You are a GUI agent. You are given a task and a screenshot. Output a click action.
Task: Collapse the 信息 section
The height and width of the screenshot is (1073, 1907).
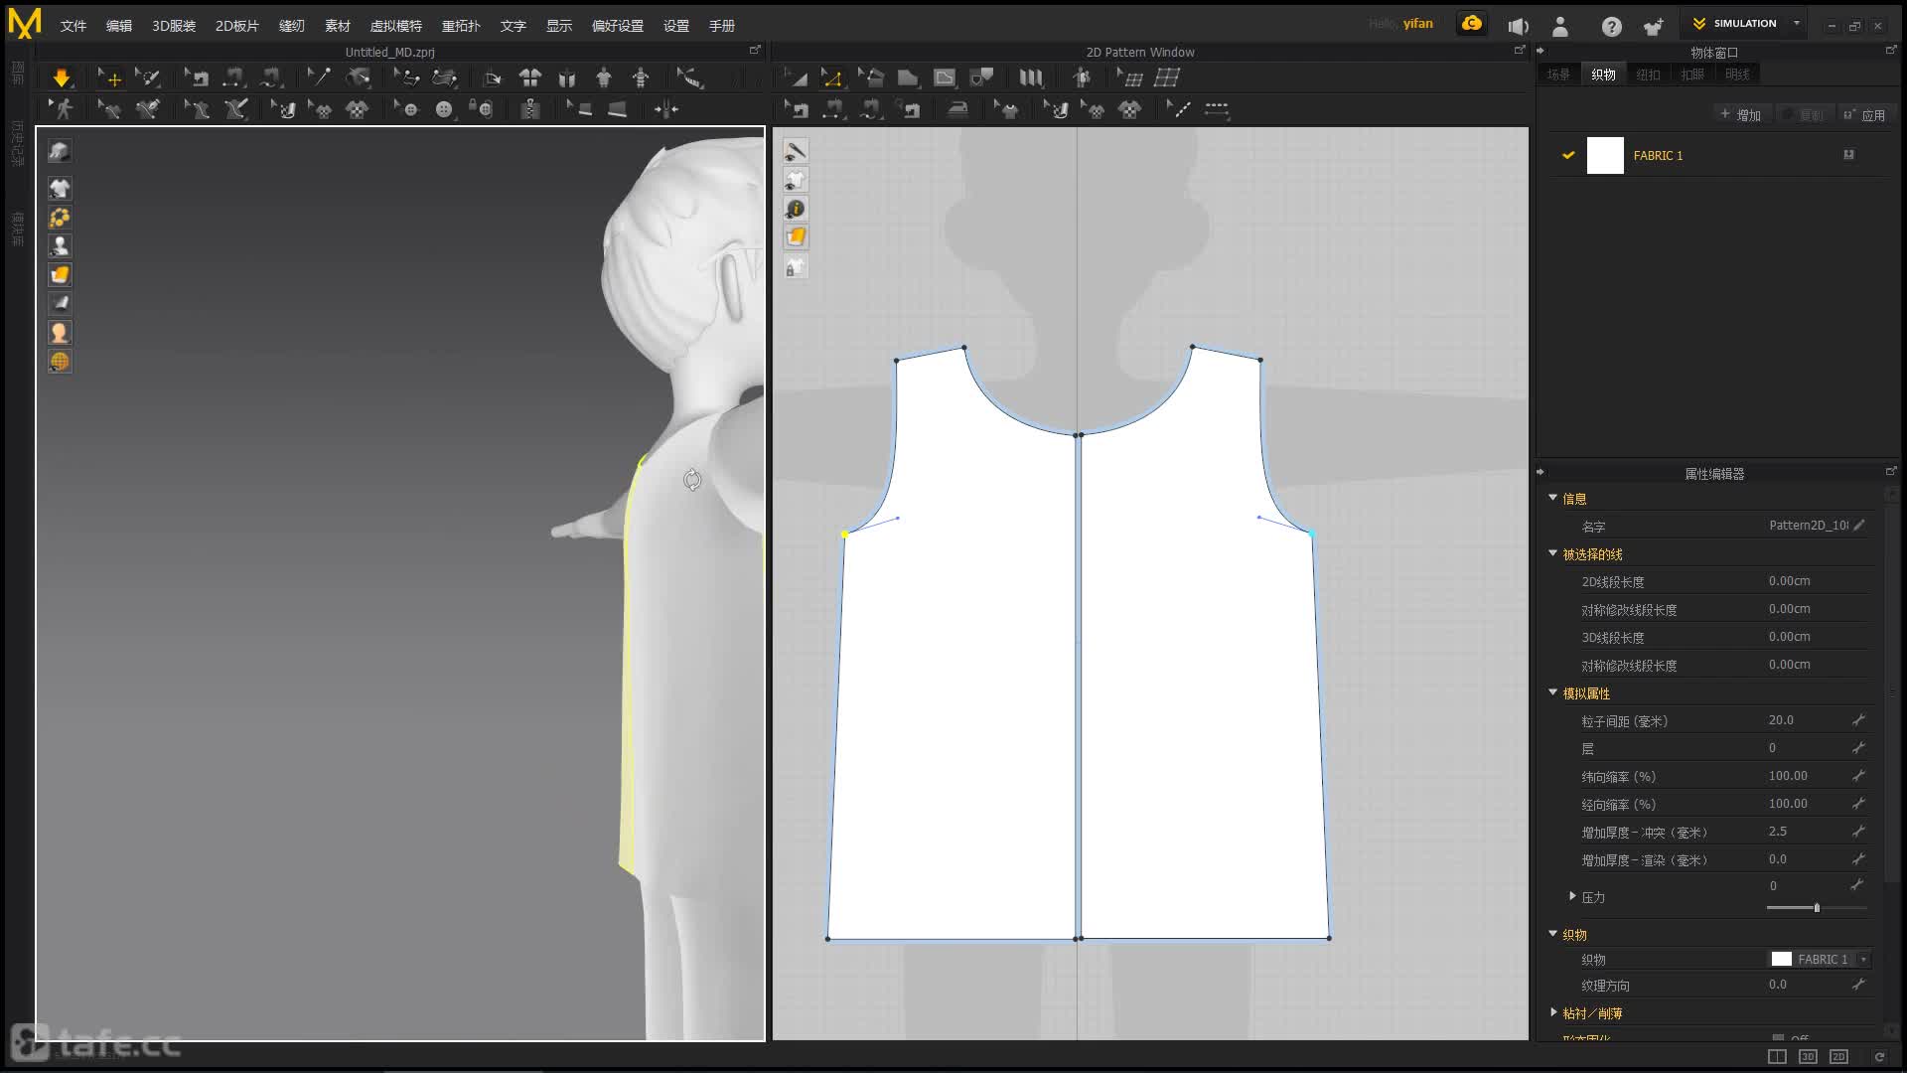1552,498
